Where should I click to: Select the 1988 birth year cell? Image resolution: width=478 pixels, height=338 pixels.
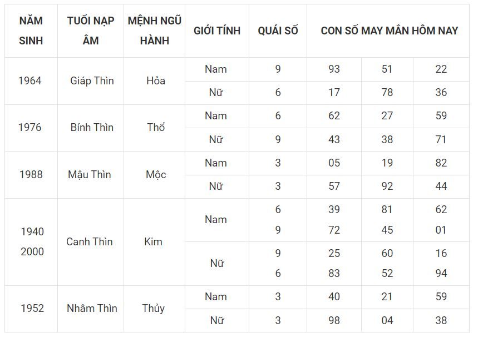(x=31, y=174)
